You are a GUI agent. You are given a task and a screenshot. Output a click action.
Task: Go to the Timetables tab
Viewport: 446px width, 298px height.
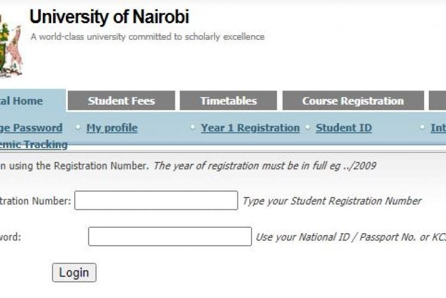pyautogui.click(x=228, y=101)
